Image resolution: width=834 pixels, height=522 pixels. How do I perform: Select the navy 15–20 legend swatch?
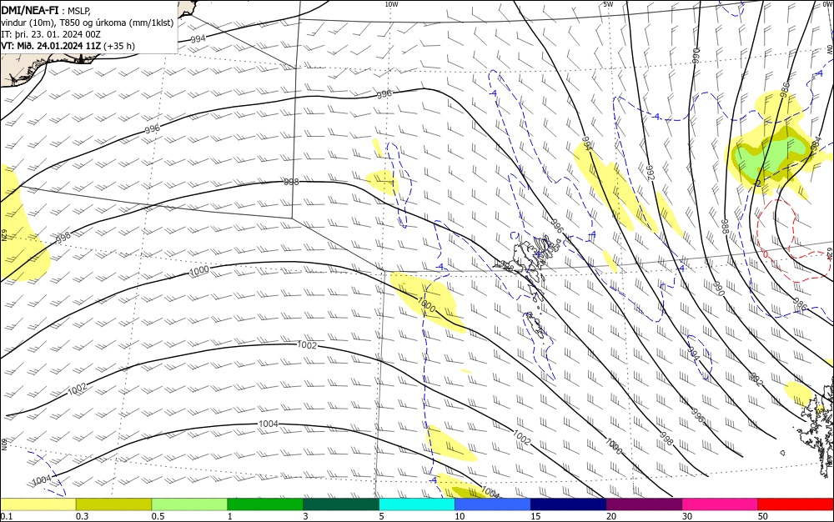coord(568,504)
